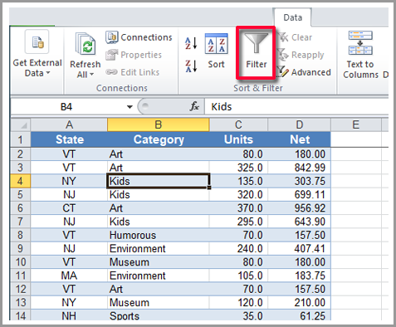The height and width of the screenshot is (327, 396).
Task: Click the Properties command
Action: (x=134, y=55)
